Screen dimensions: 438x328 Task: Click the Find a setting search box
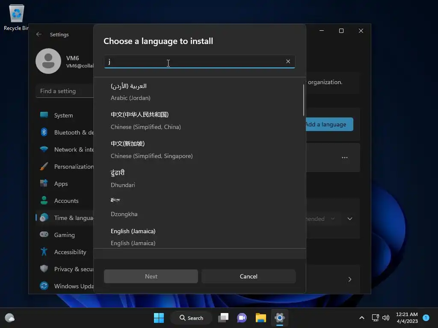(65, 91)
